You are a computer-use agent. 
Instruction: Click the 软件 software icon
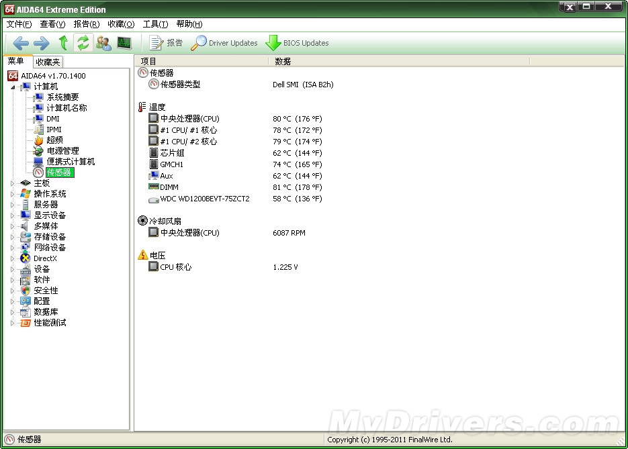(26, 280)
